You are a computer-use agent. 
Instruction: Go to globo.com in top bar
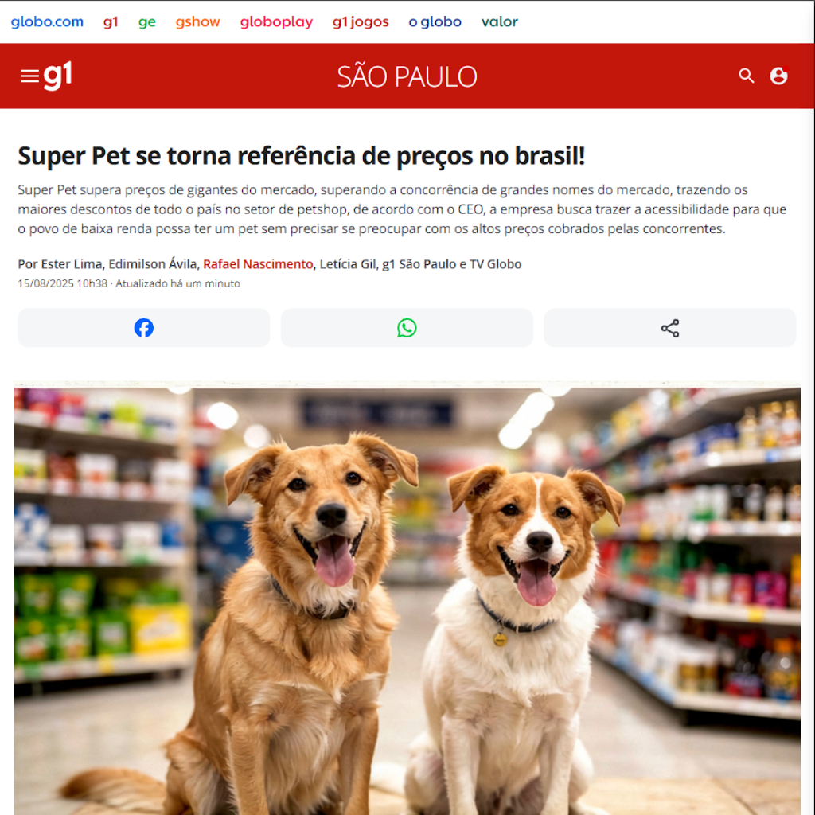coord(47,21)
